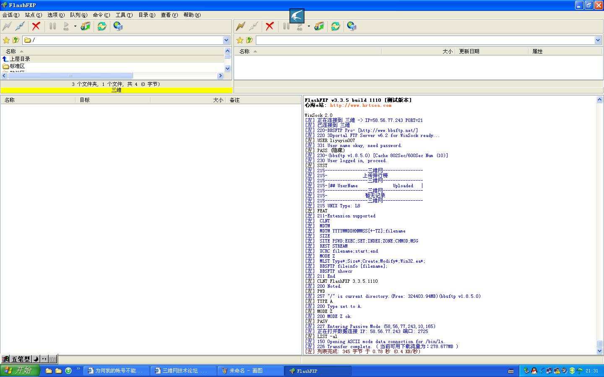Click the QQ penguin tray icon
Screen dimensions: 604x377
pyautogui.click(x=534, y=371)
